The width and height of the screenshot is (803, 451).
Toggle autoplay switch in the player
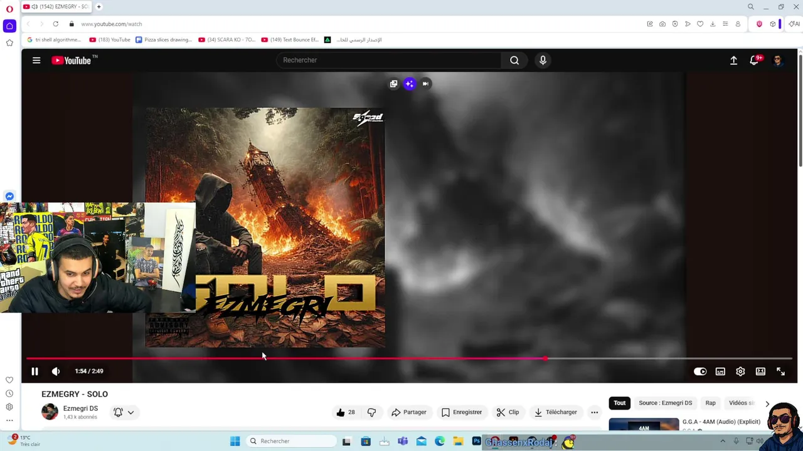coord(700,371)
